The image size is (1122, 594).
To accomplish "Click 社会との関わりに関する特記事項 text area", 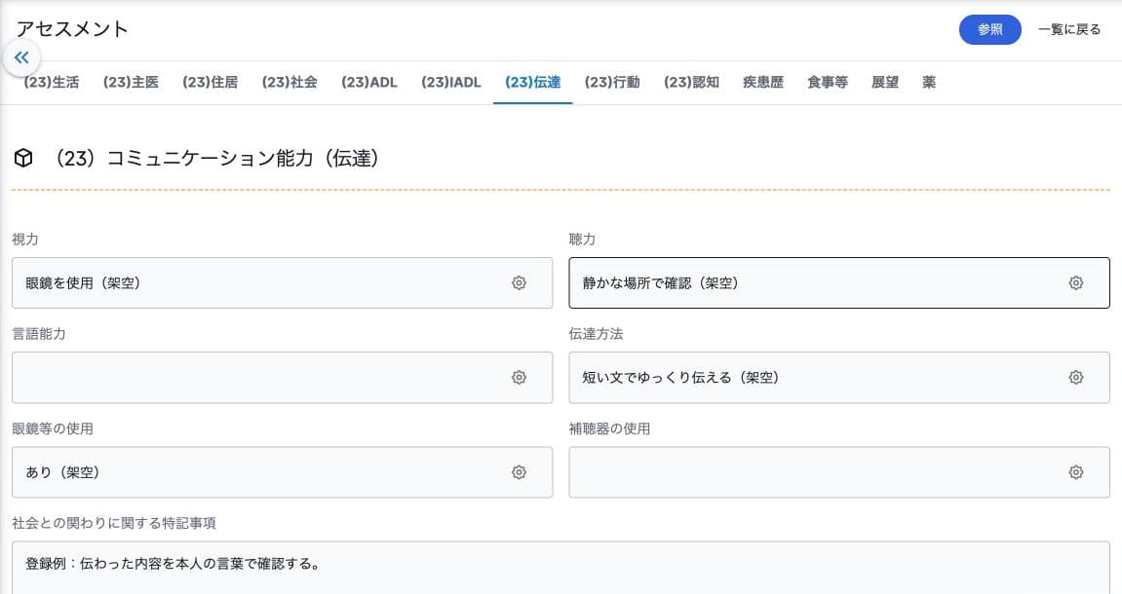I will (x=561, y=568).
